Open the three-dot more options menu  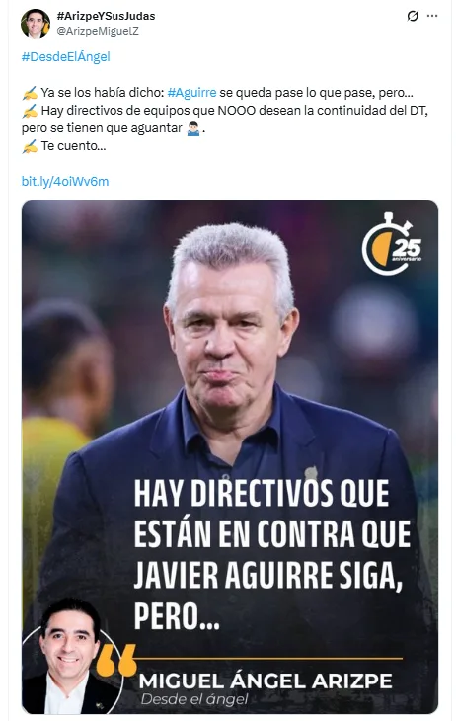(x=432, y=16)
